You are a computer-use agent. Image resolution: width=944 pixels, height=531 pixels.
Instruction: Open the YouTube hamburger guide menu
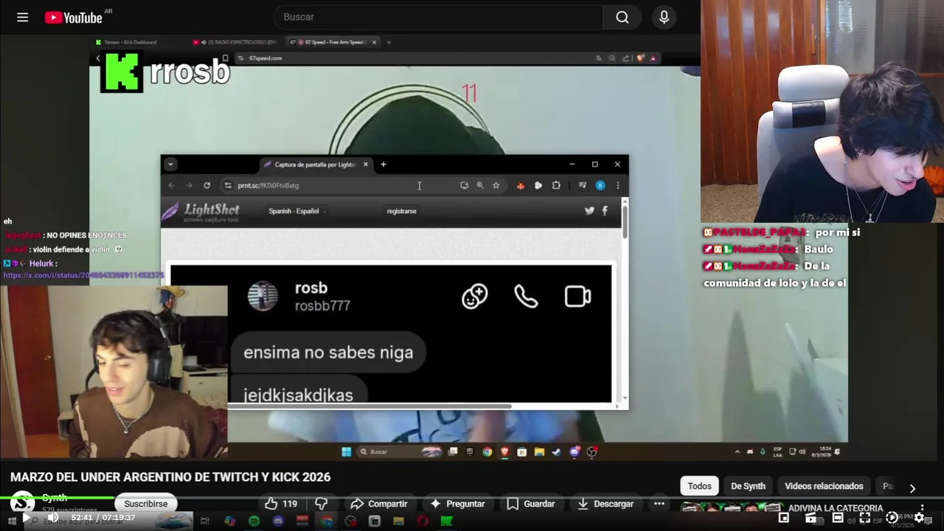point(22,17)
